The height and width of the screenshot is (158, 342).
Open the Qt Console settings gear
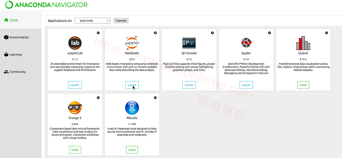click(212, 33)
